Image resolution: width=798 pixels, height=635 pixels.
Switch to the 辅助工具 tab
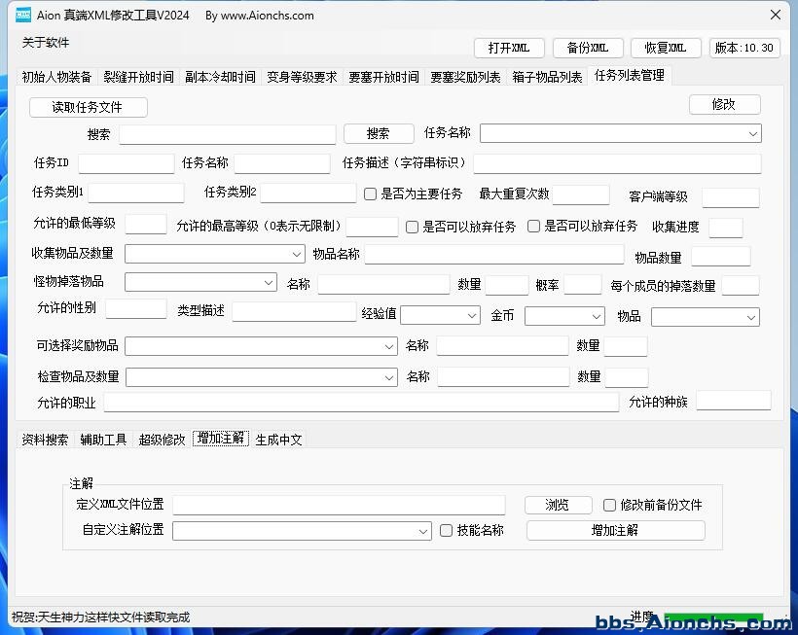[103, 440]
